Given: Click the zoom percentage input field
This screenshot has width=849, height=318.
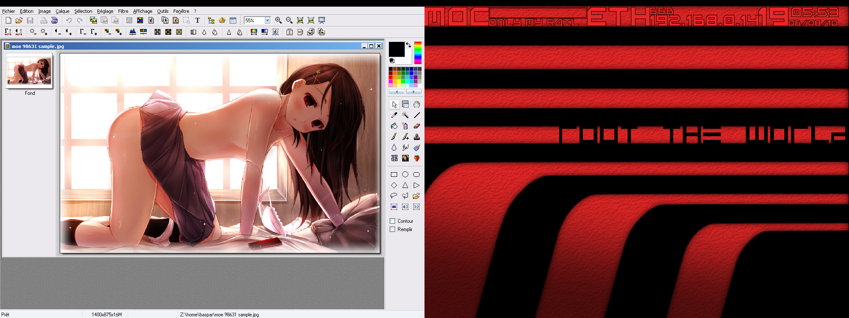Looking at the screenshot, I should (x=254, y=20).
